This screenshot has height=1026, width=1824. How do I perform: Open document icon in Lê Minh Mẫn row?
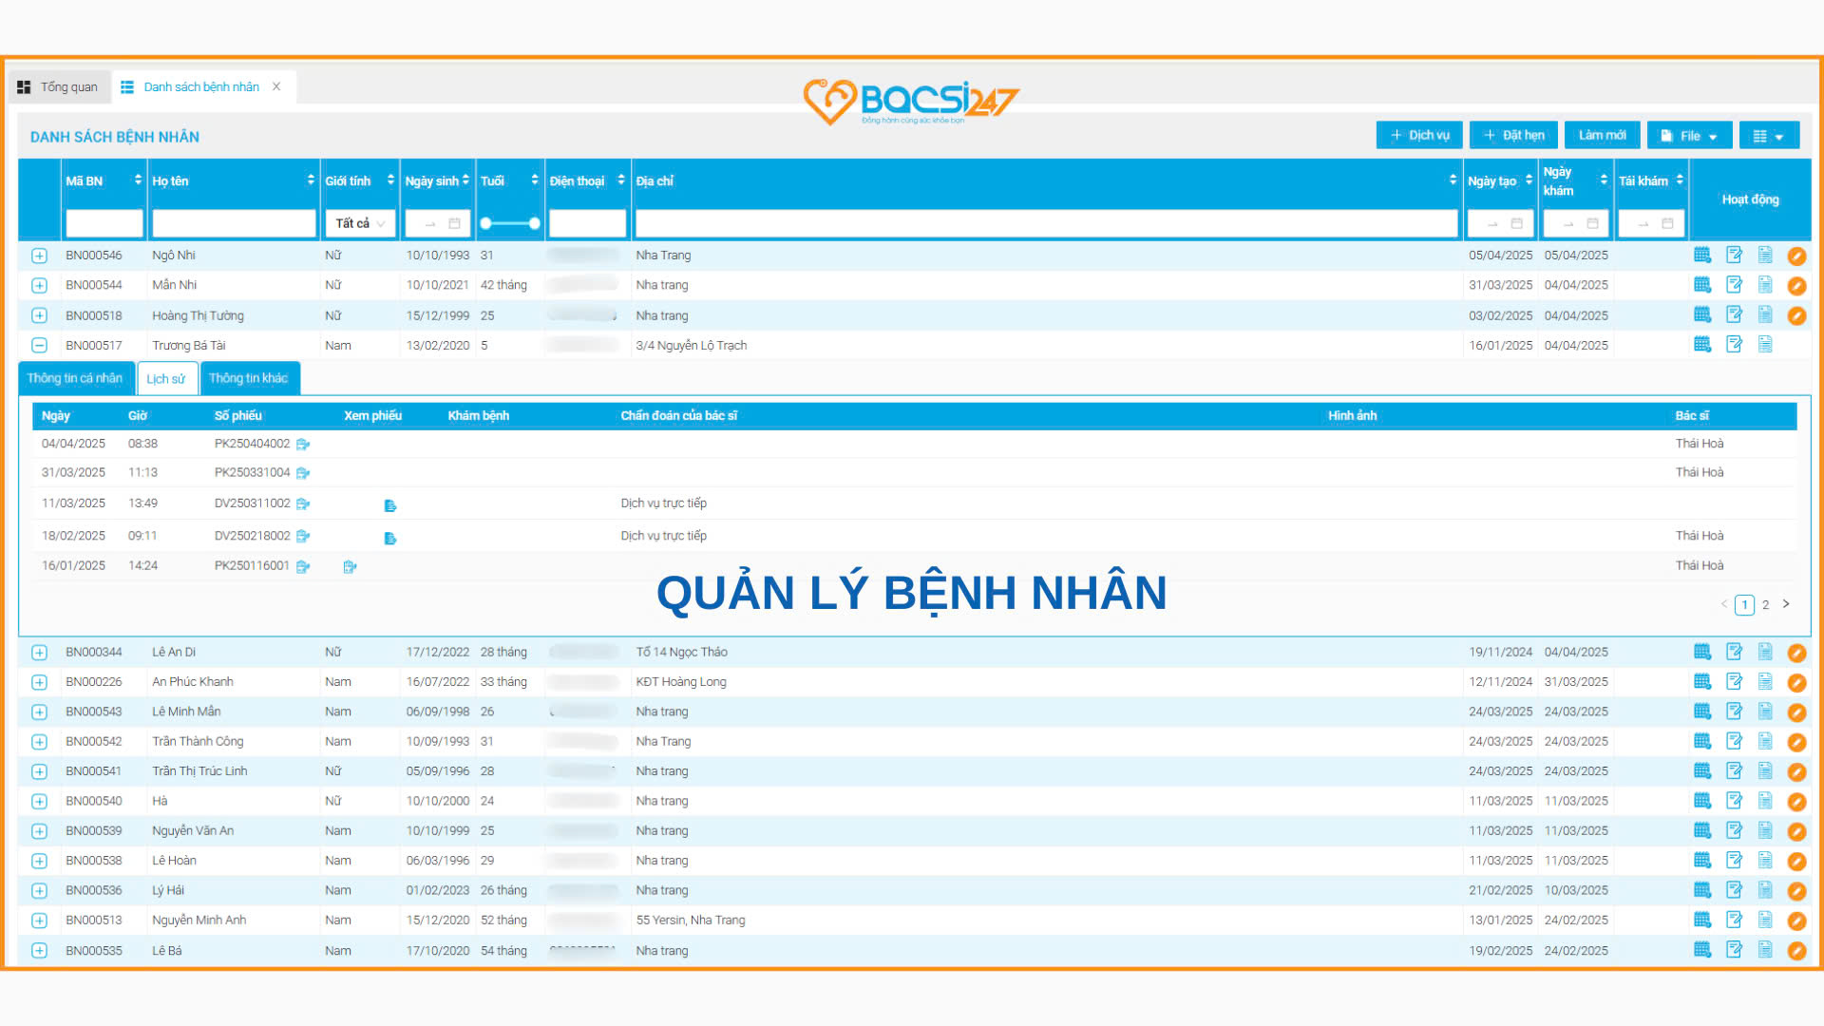[x=1765, y=711]
